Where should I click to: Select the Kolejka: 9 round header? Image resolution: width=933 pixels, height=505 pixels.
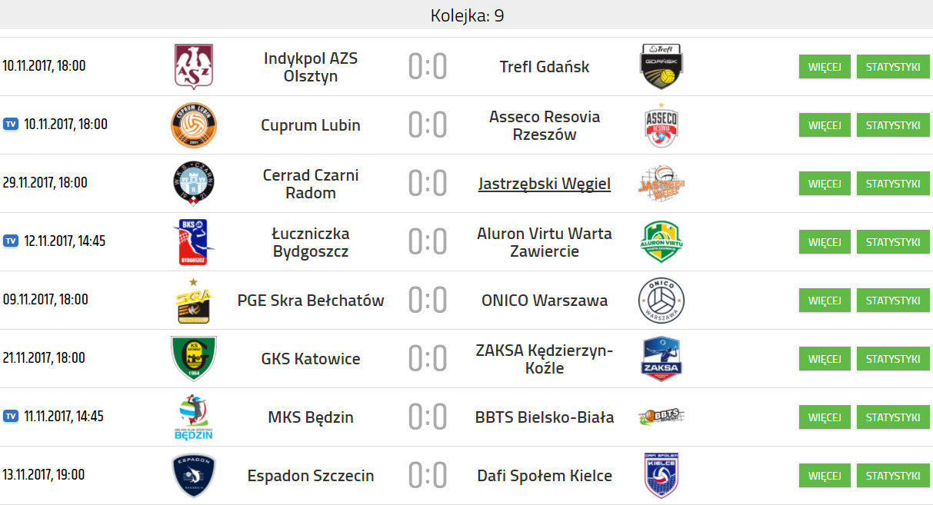pos(467,15)
